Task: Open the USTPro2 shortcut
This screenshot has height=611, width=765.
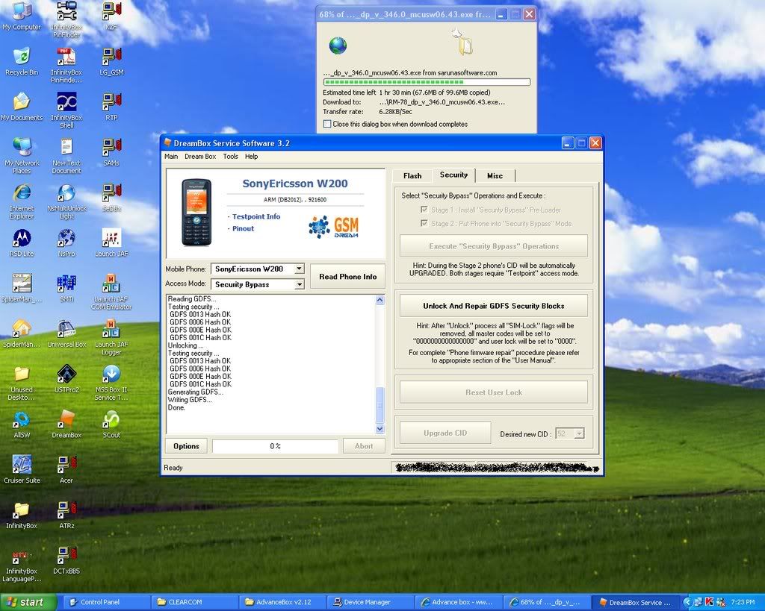Action: pos(66,378)
